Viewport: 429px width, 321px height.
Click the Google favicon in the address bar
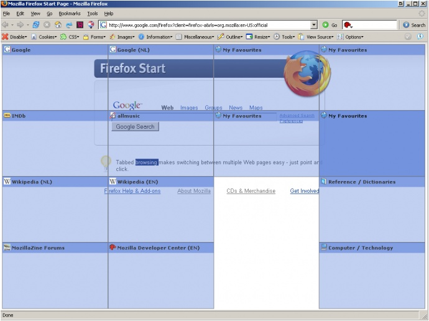(103, 25)
